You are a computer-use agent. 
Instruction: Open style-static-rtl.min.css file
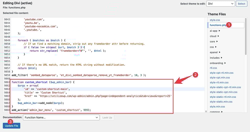(223, 97)
